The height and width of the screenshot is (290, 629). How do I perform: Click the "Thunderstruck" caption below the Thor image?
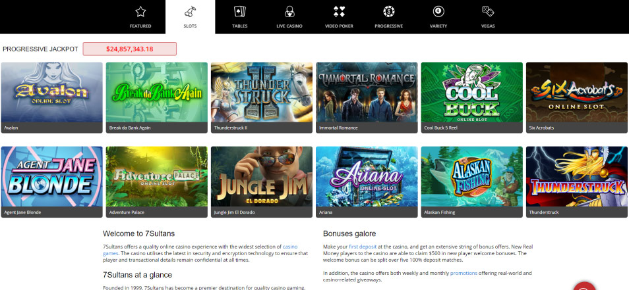pyautogui.click(x=544, y=212)
